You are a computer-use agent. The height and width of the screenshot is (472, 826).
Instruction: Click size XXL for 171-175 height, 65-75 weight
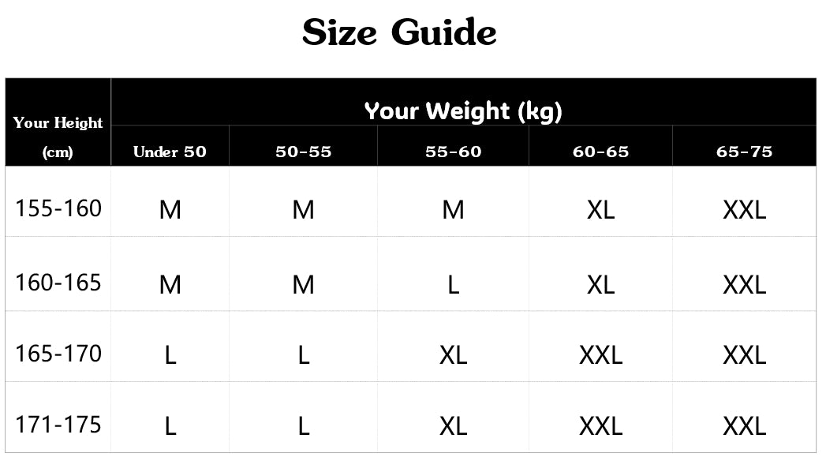[x=744, y=427]
